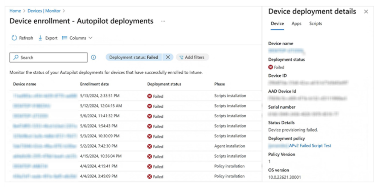Open the more options ellipsis by title
Image resolution: width=386 pixels, height=187 pixels.
[x=163, y=21]
